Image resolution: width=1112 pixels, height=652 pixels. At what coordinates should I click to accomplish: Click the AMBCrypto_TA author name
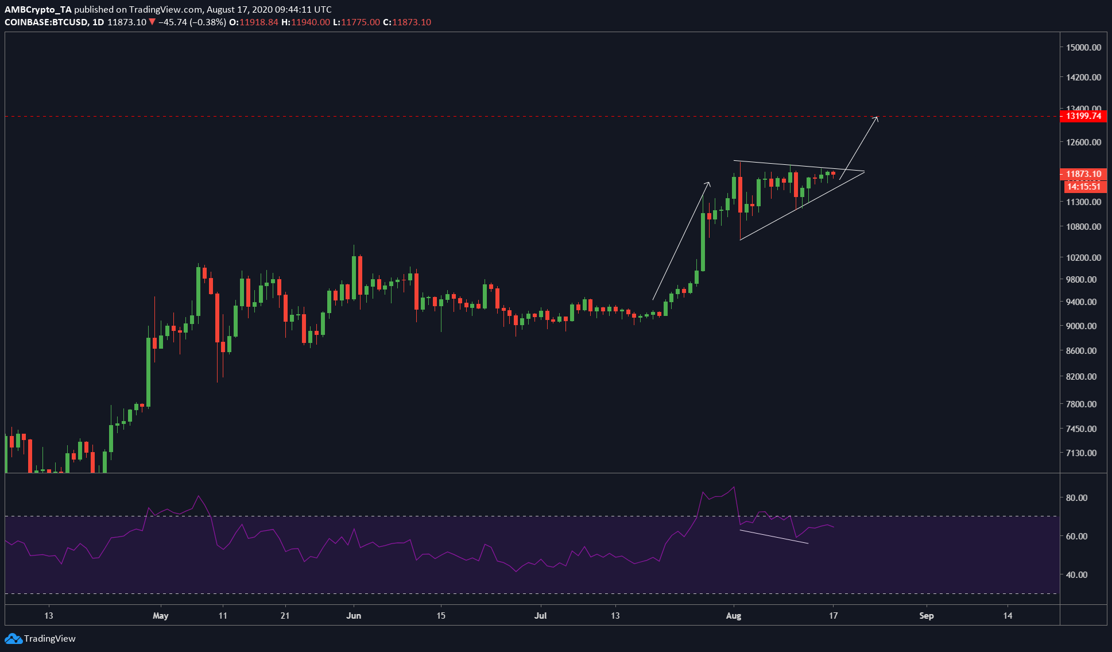(x=38, y=9)
